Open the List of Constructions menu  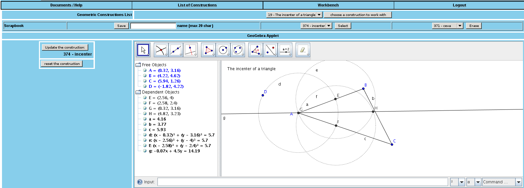click(x=197, y=5)
